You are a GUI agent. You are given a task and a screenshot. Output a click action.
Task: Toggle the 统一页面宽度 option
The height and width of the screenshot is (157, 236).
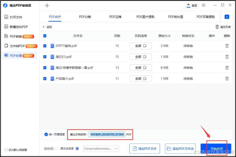(x=46, y=134)
